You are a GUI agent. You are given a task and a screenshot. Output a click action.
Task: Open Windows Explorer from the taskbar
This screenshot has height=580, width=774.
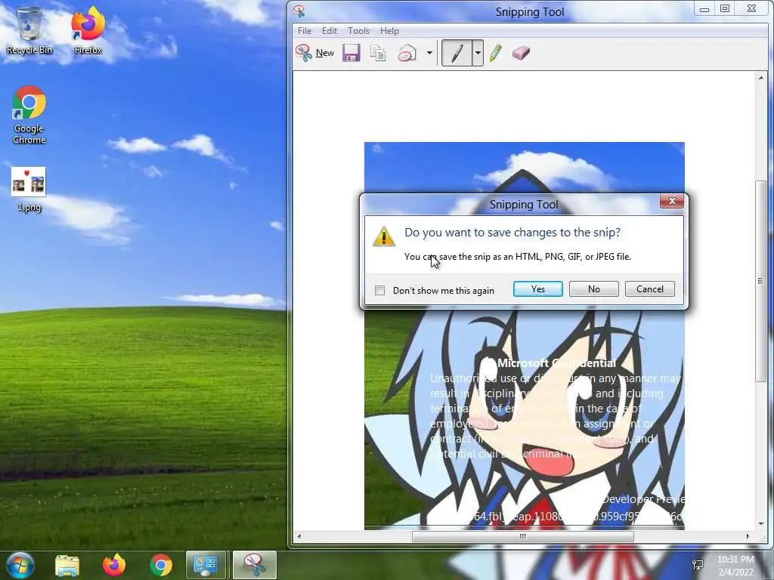(x=67, y=565)
